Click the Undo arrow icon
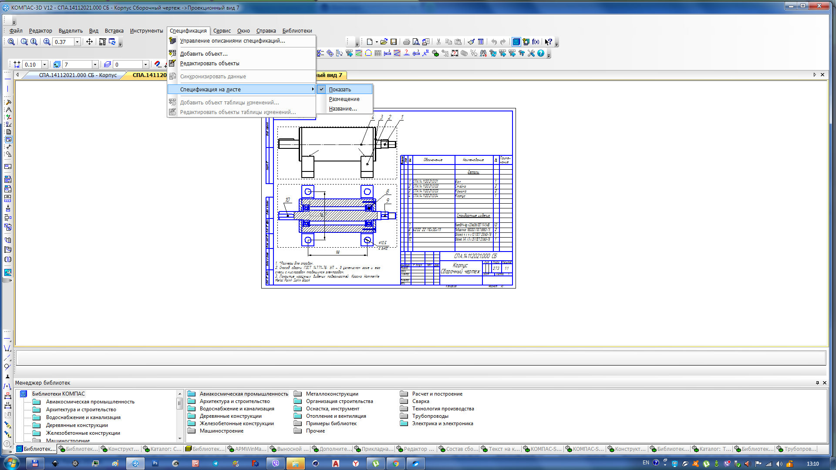Viewport: 836px width, 470px height. point(494,42)
